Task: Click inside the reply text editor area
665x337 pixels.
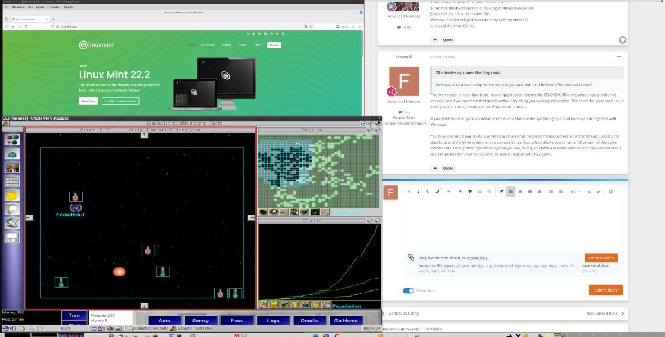Action: pos(512,222)
